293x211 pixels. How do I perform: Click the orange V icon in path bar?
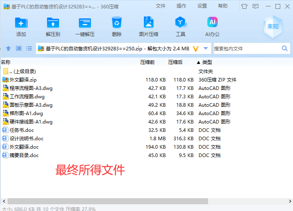[195, 49]
